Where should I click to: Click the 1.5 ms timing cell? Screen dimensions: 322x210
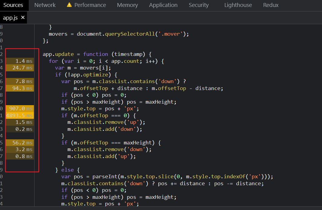pyautogui.click(x=20, y=122)
